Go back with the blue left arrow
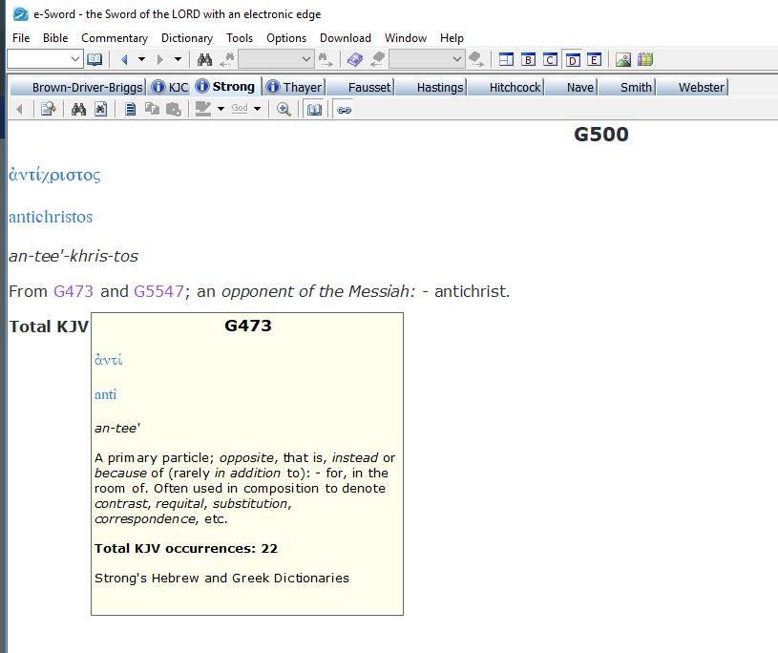778x653 pixels. pyautogui.click(x=124, y=59)
